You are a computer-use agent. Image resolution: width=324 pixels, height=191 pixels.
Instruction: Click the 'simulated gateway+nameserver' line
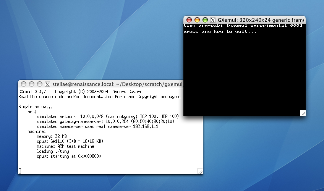[105, 121]
